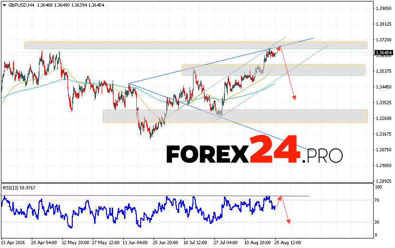Click price scale value 1.29850
The image size is (395, 248).
coord(384,165)
